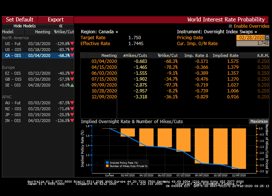The image size is (272, 196).
Task: Click the 07/15/2020 meeting in the table
Action: click(x=104, y=79)
